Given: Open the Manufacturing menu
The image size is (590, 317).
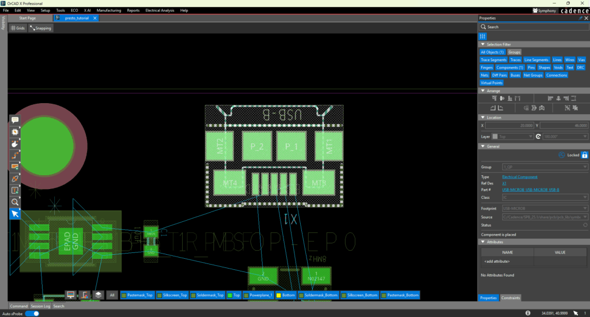Looking at the screenshot, I should [109, 10].
